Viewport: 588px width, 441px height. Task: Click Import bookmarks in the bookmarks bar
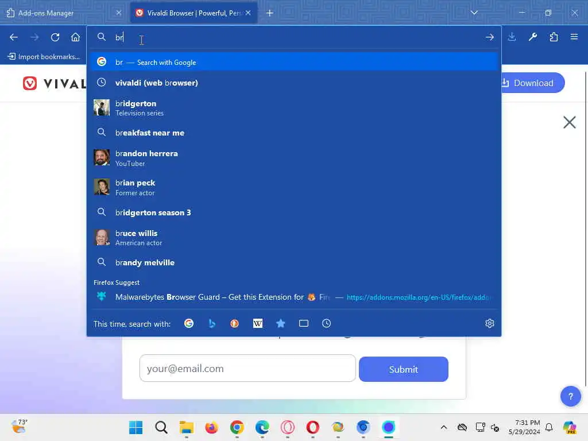pos(44,57)
